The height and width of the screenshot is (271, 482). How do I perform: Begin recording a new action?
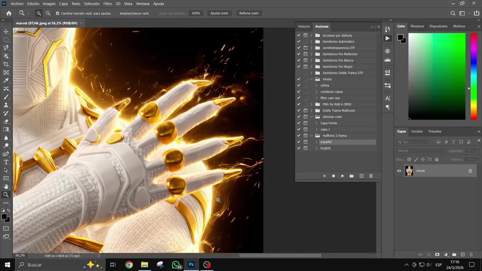(333, 176)
